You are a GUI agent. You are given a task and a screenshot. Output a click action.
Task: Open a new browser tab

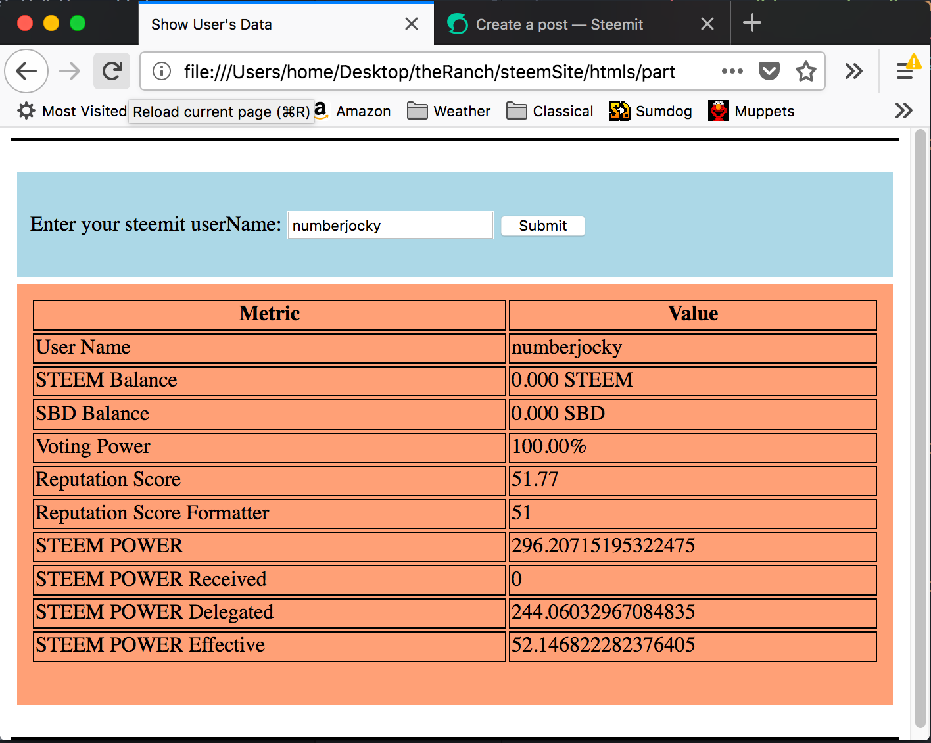752,23
